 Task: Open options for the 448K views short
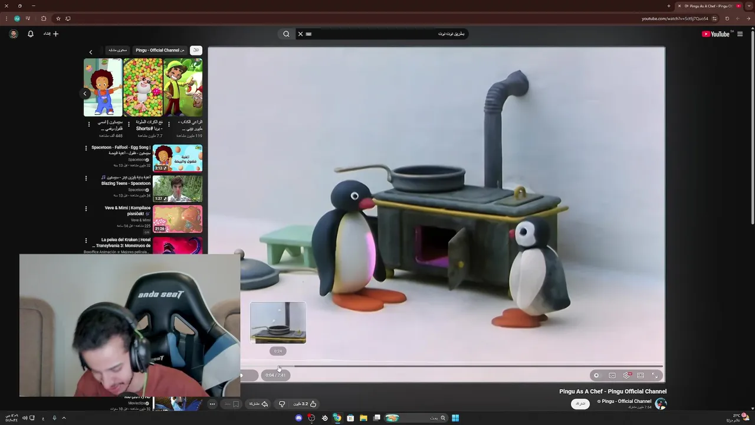(x=89, y=124)
